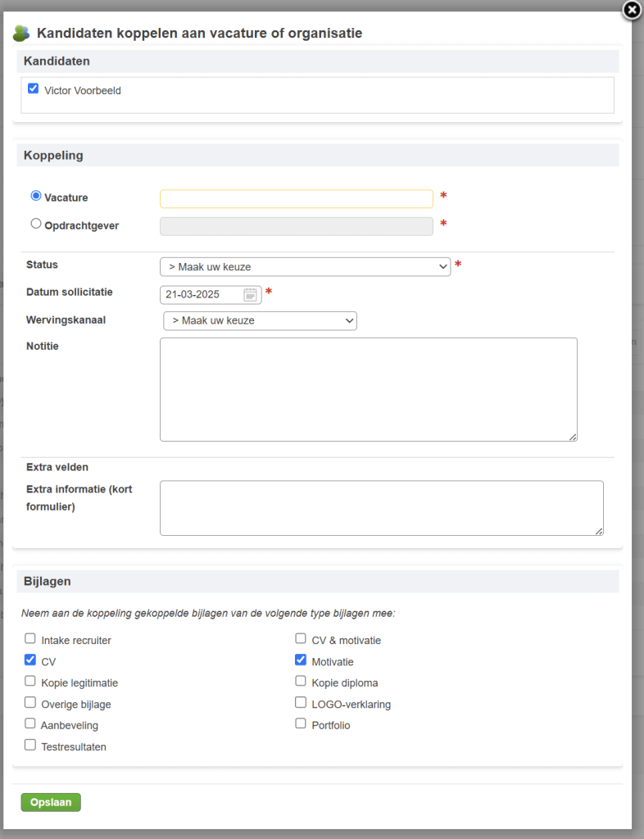The width and height of the screenshot is (644, 839).
Task: Click the Vacature text input field
Action: coord(297,198)
